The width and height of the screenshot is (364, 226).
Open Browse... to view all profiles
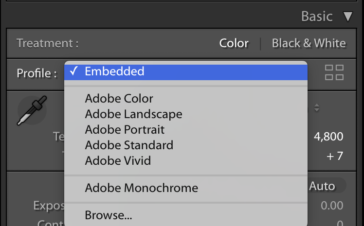point(108,215)
